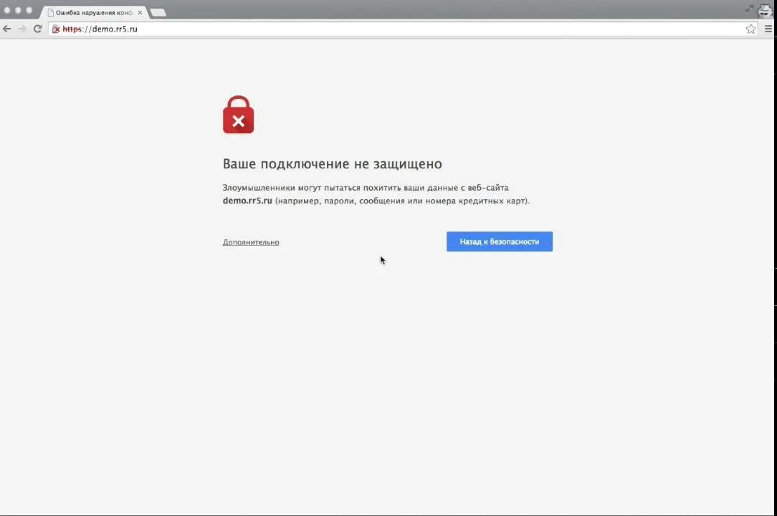Viewport: 777px width, 516px height.
Task: Bookmark this page with the star icon
Action: click(x=750, y=29)
